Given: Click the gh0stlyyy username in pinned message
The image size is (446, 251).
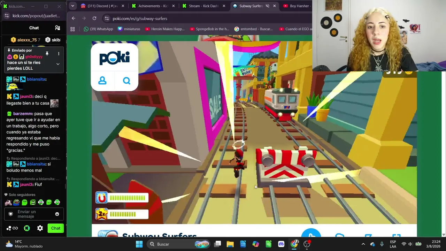Looking at the screenshot, I should point(34,57).
